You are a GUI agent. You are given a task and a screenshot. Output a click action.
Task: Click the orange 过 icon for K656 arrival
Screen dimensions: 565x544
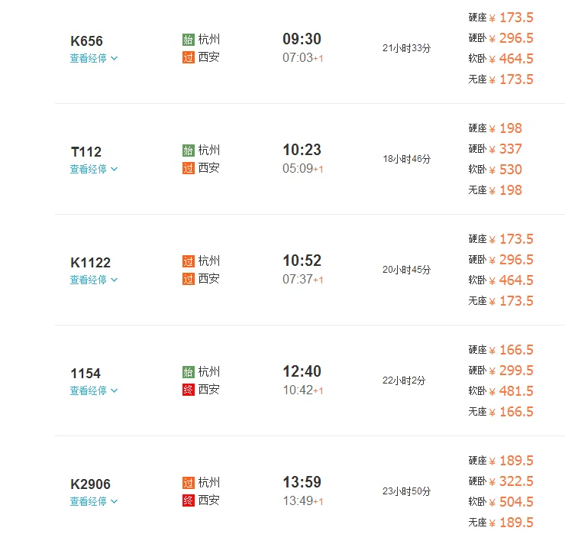[x=189, y=57]
